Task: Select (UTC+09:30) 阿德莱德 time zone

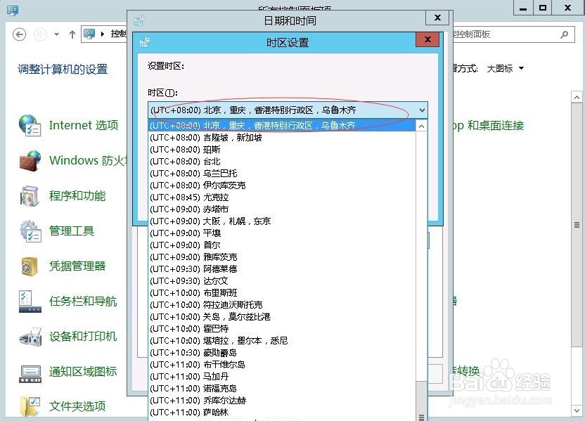Action: pos(282,269)
